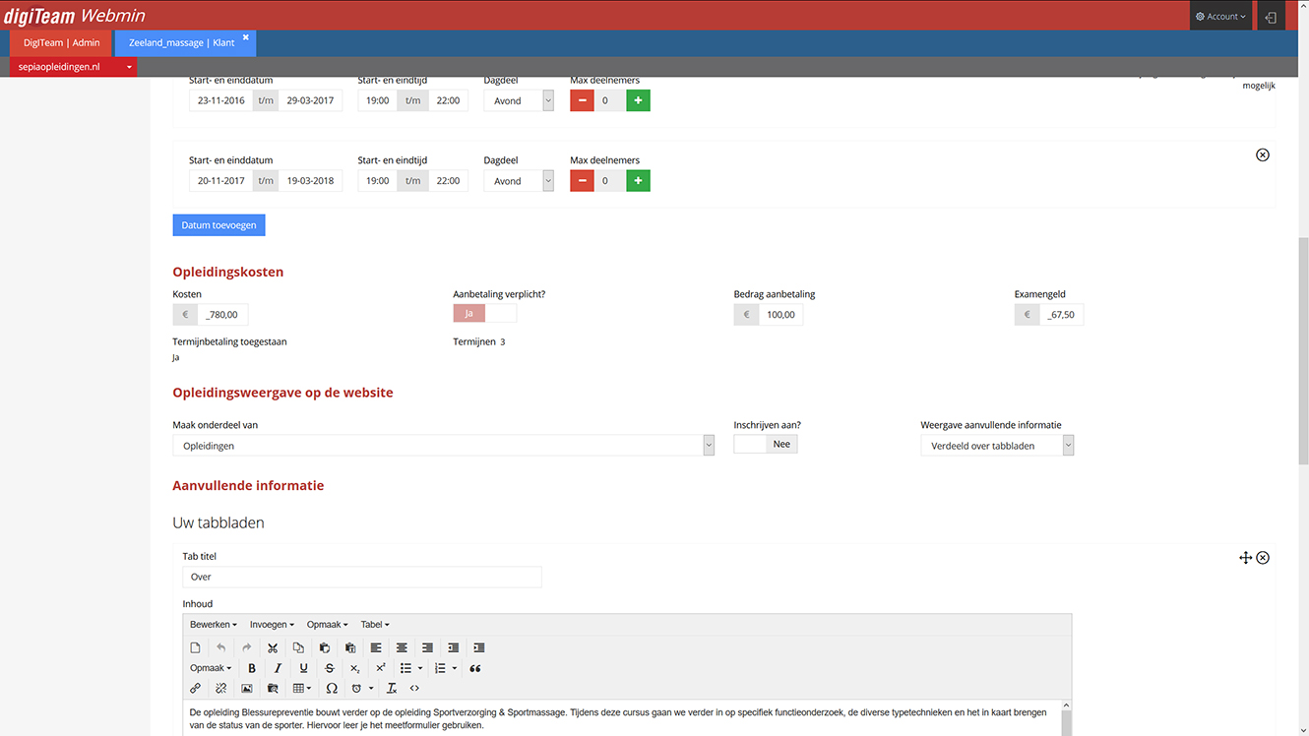Expand Weergave aanvullende informatie dropdown
The width and height of the screenshot is (1309, 736).
(x=997, y=446)
